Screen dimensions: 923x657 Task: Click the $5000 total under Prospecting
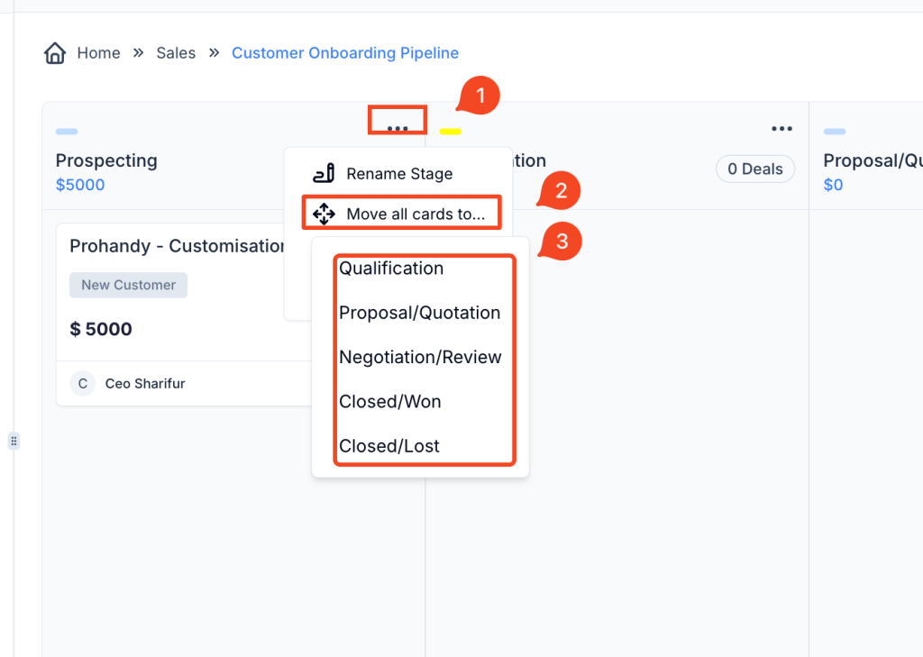[x=80, y=185]
